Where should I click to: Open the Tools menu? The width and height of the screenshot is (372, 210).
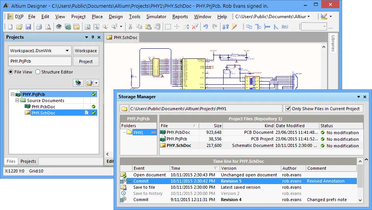[134, 17]
